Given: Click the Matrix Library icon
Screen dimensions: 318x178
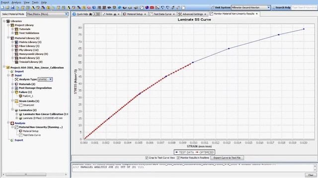Looking at the screenshot, I should [16, 42].
